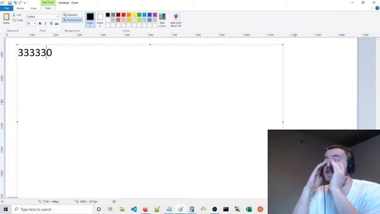Set text background to Transparent

pos(72,20)
